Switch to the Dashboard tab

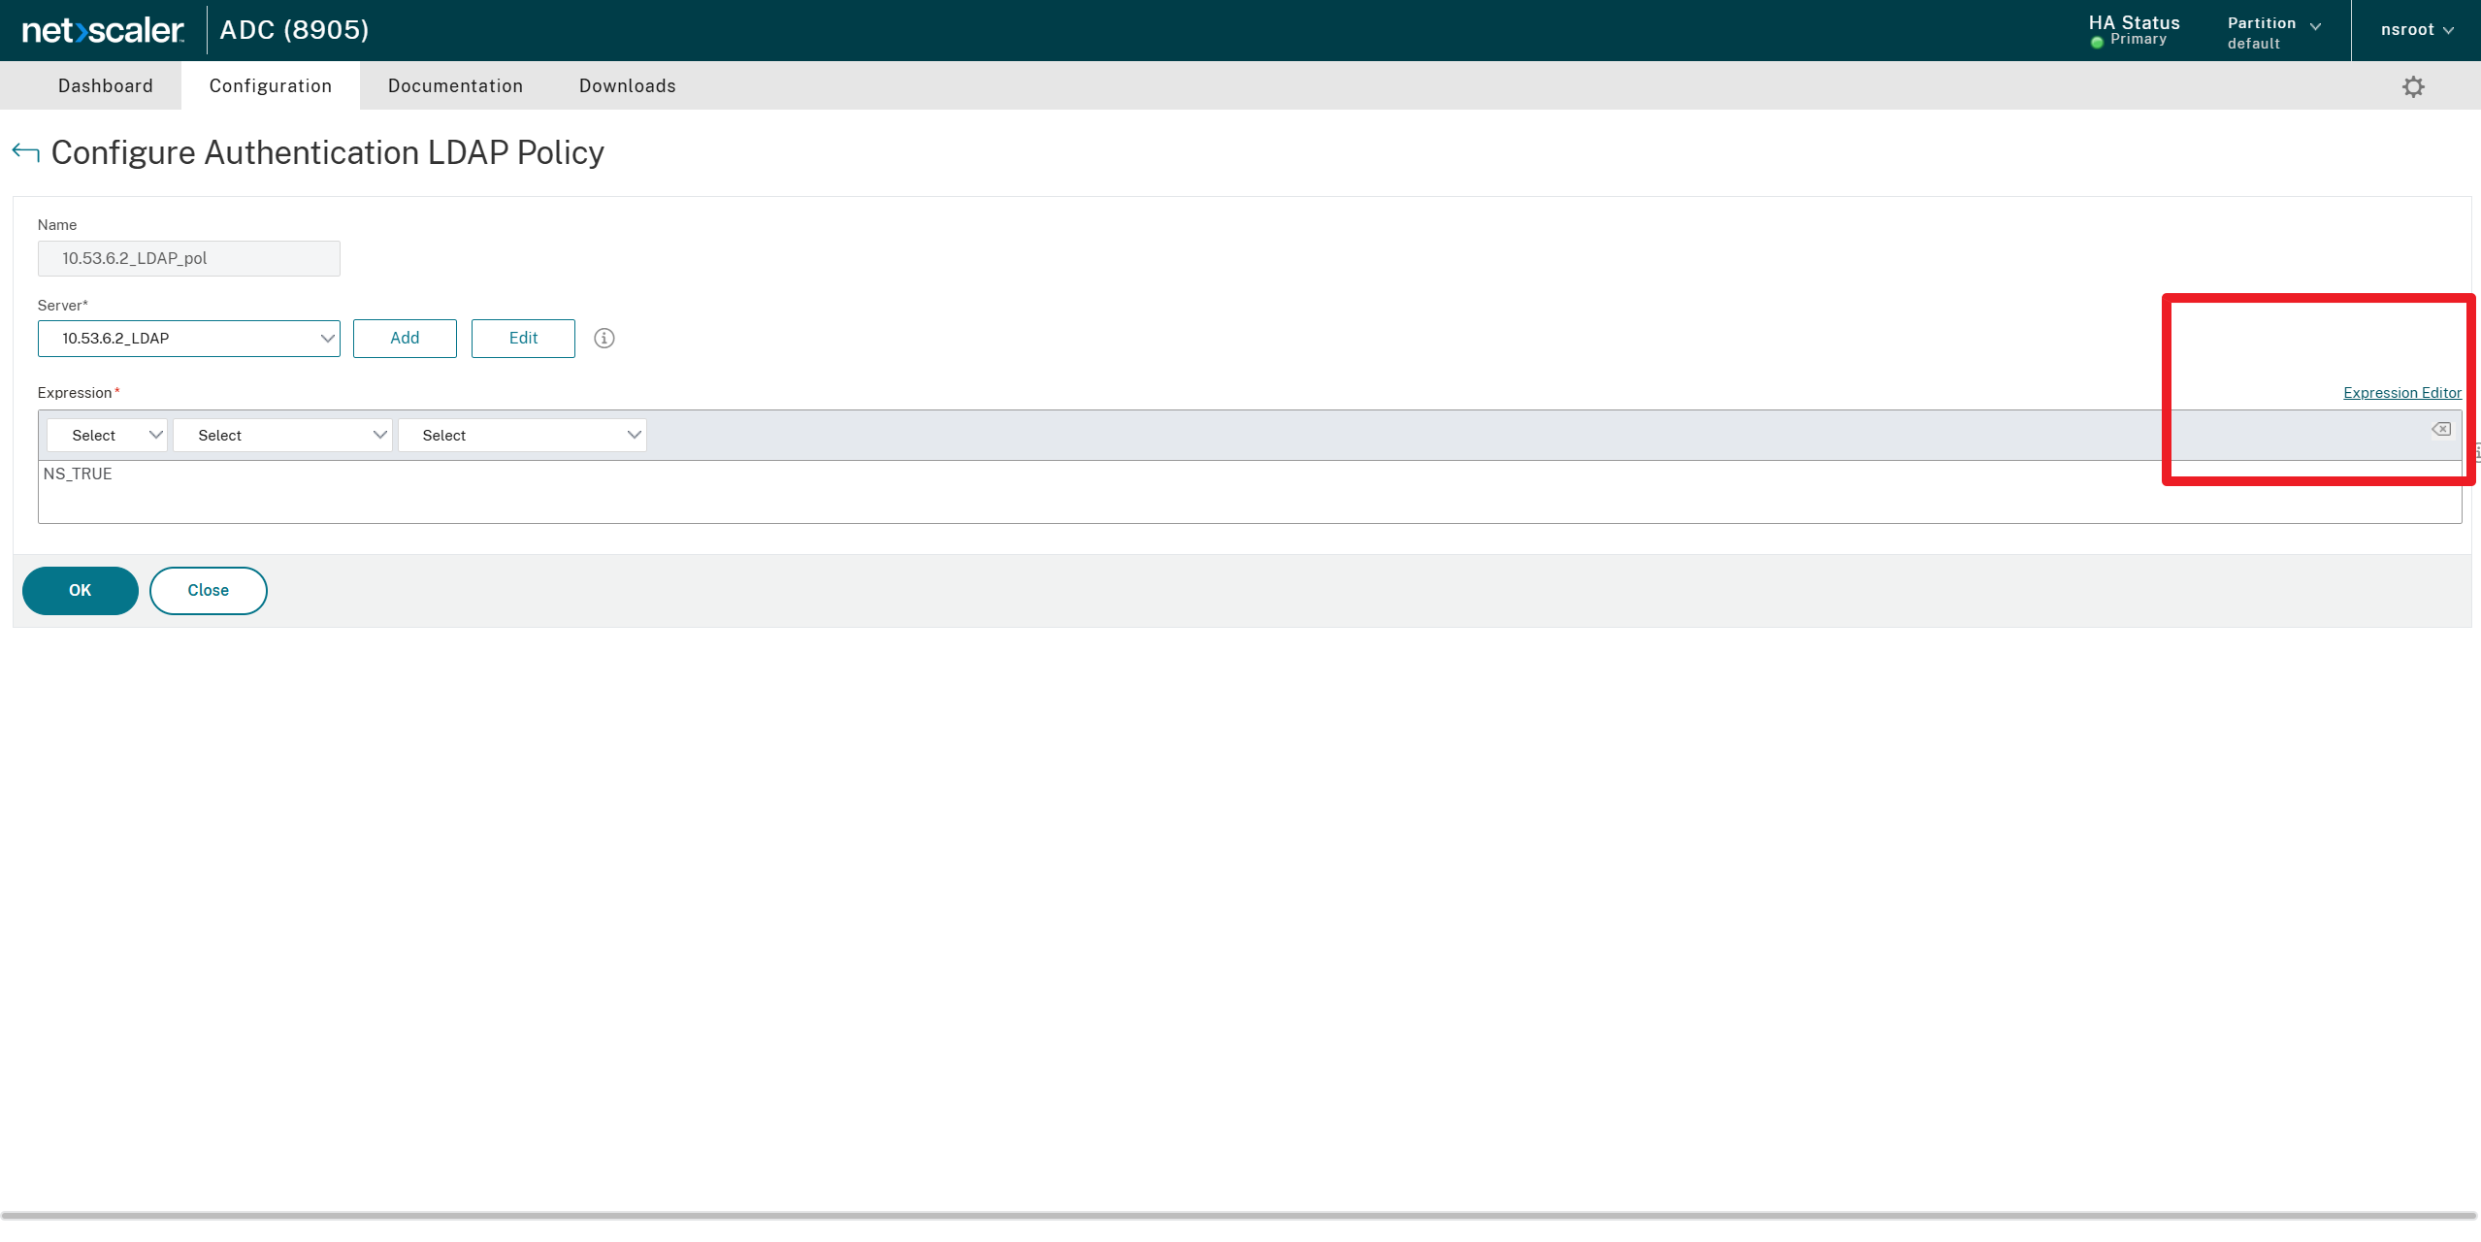[x=105, y=86]
